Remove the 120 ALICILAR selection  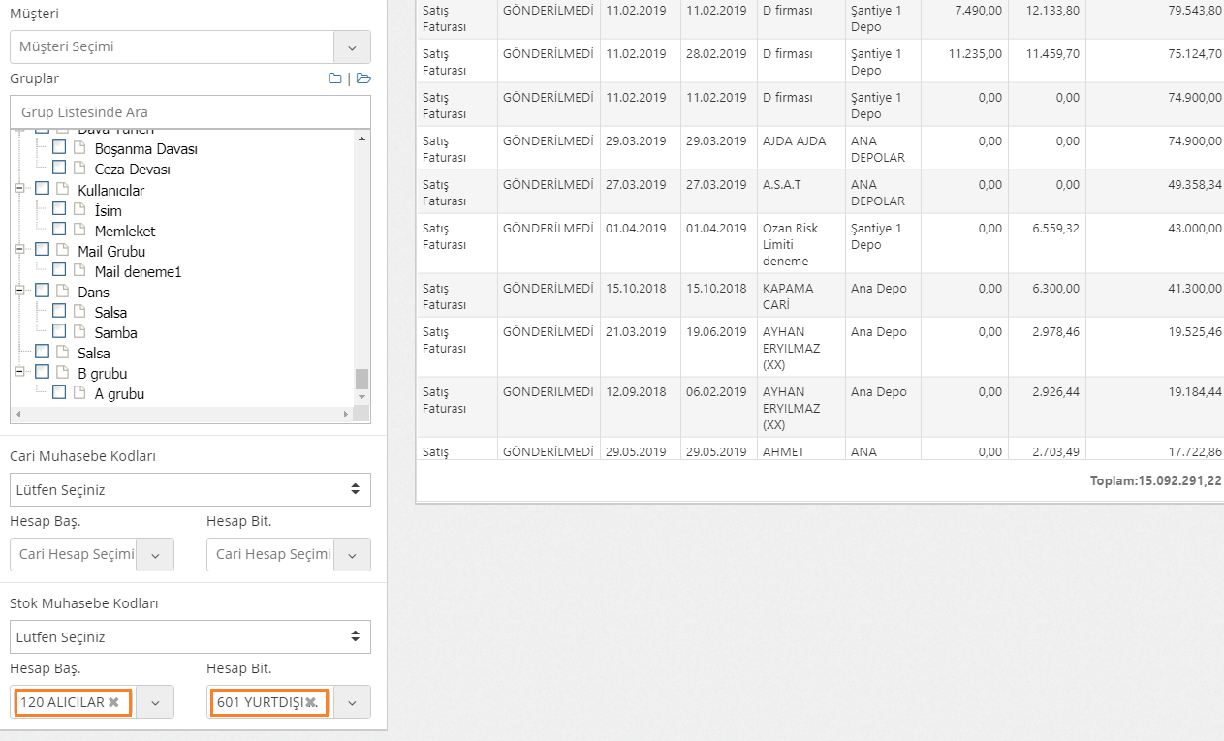pyautogui.click(x=114, y=702)
